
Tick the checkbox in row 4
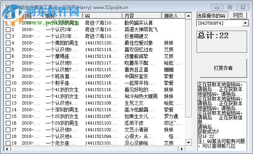(x=8, y=43)
